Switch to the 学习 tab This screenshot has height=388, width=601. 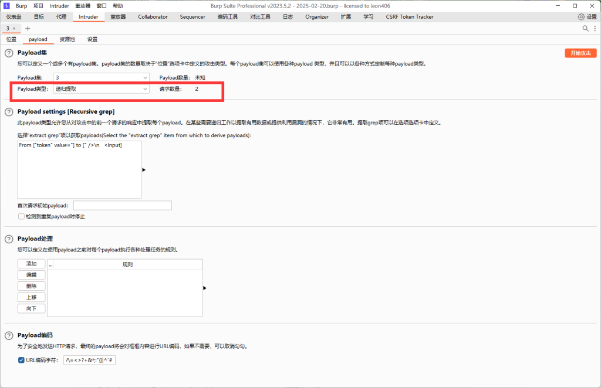(x=369, y=17)
